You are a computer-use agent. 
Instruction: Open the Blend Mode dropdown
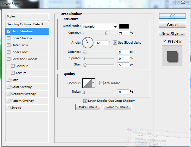point(100,27)
